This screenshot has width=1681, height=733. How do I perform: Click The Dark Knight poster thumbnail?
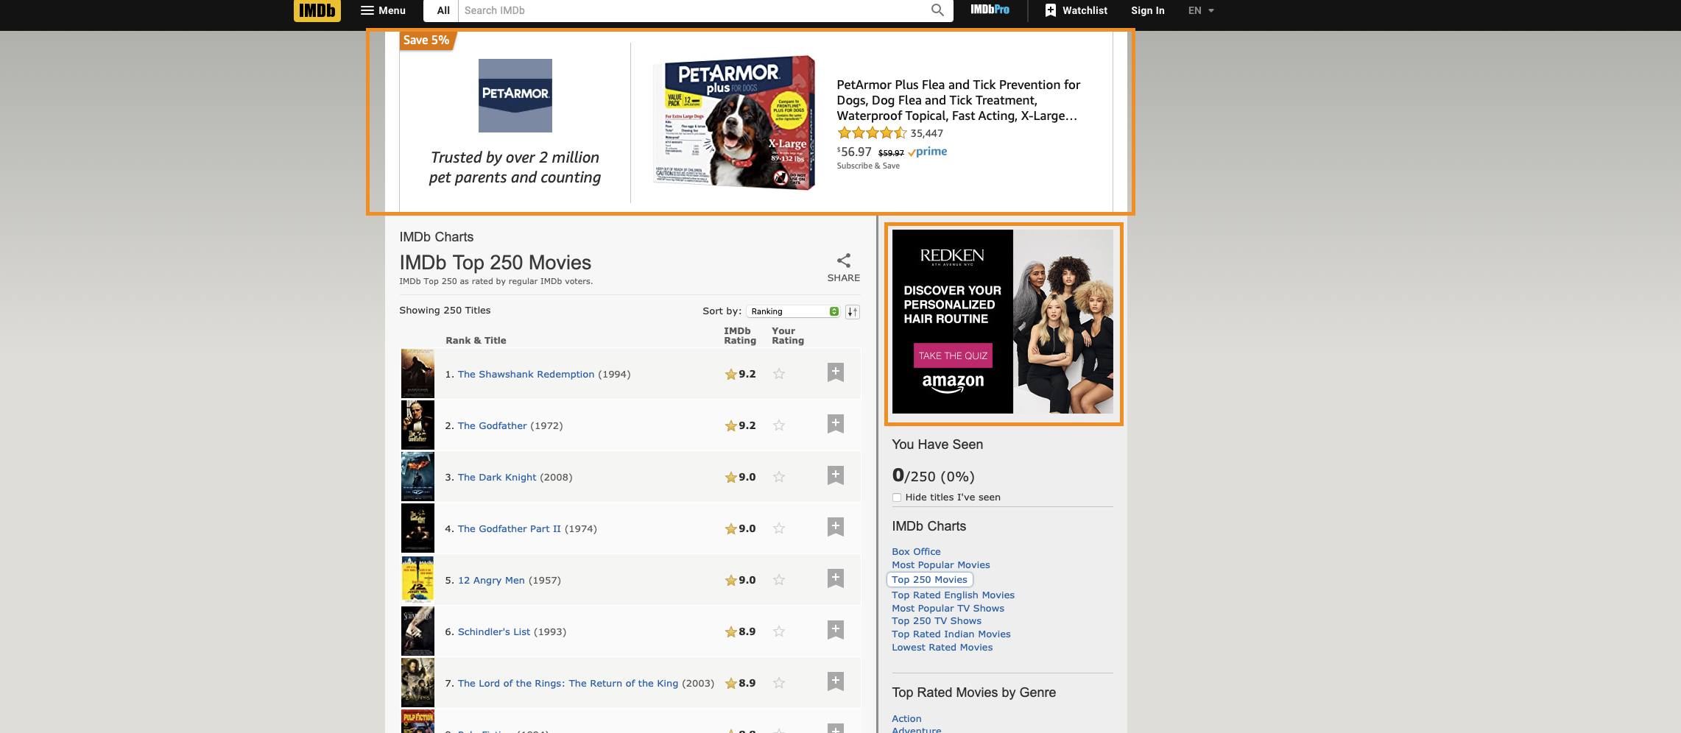coord(417,476)
